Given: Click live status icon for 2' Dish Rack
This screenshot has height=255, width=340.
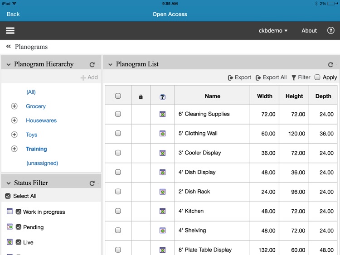Looking at the screenshot, I should [162, 192].
